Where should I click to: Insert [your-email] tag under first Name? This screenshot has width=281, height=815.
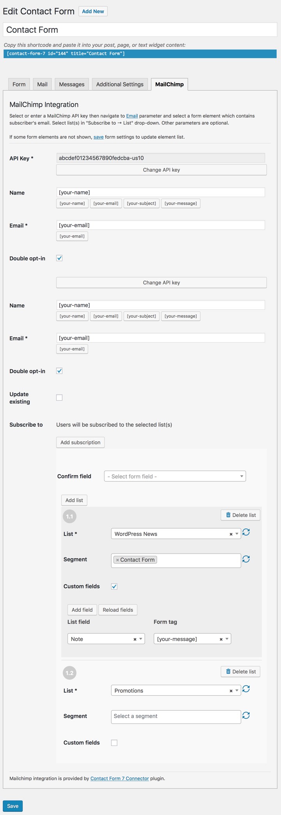tap(106, 204)
